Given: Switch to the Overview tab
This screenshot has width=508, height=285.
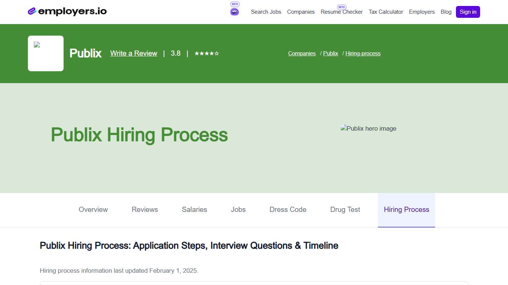Looking at the screenshot, I should [93, 210].
